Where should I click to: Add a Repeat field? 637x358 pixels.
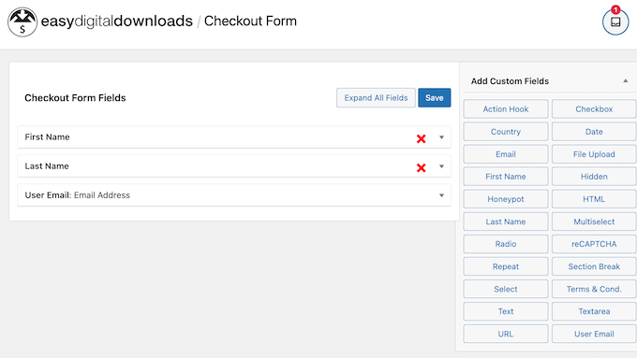tap(506, 266)
